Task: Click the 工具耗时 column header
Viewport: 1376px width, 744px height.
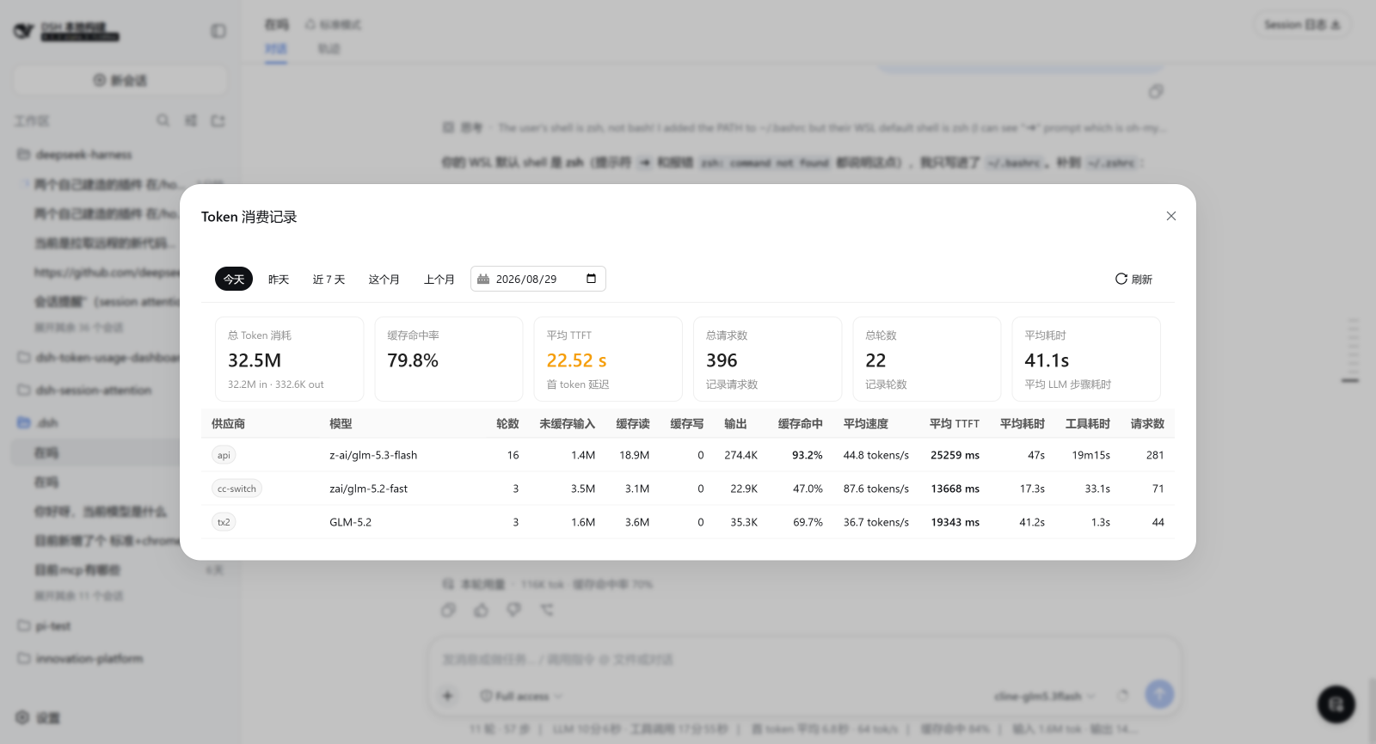Action: click(x=1088, y=424)
